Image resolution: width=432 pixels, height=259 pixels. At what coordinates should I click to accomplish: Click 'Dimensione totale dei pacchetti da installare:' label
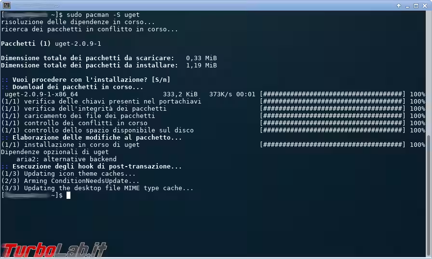tap(90, 65)
